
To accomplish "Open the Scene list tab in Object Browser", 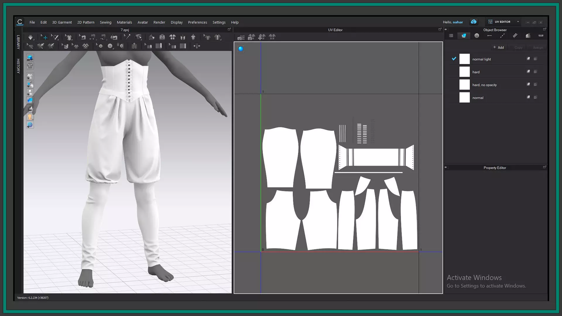I will [451, 36].
